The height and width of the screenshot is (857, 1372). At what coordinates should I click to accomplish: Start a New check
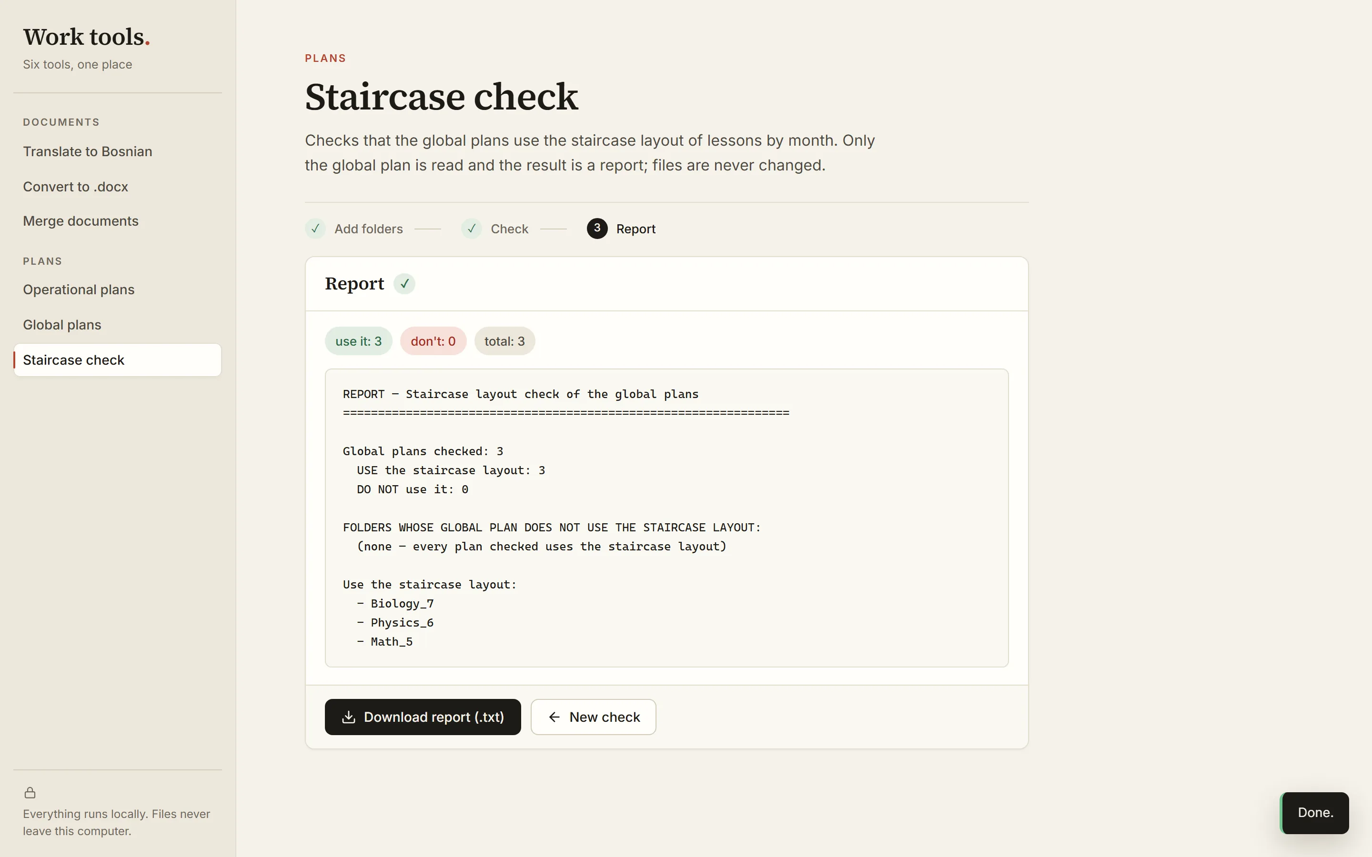[x=593, y=717]
